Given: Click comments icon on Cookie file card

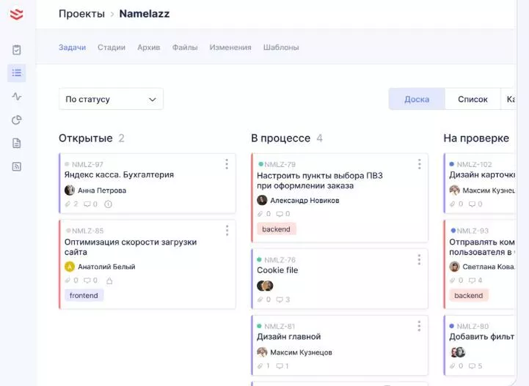Looking at the screenshot, I should pos(280,300).
